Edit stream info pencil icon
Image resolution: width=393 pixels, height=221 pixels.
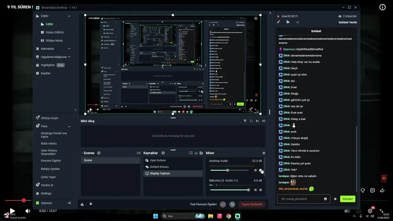(278, 22)
